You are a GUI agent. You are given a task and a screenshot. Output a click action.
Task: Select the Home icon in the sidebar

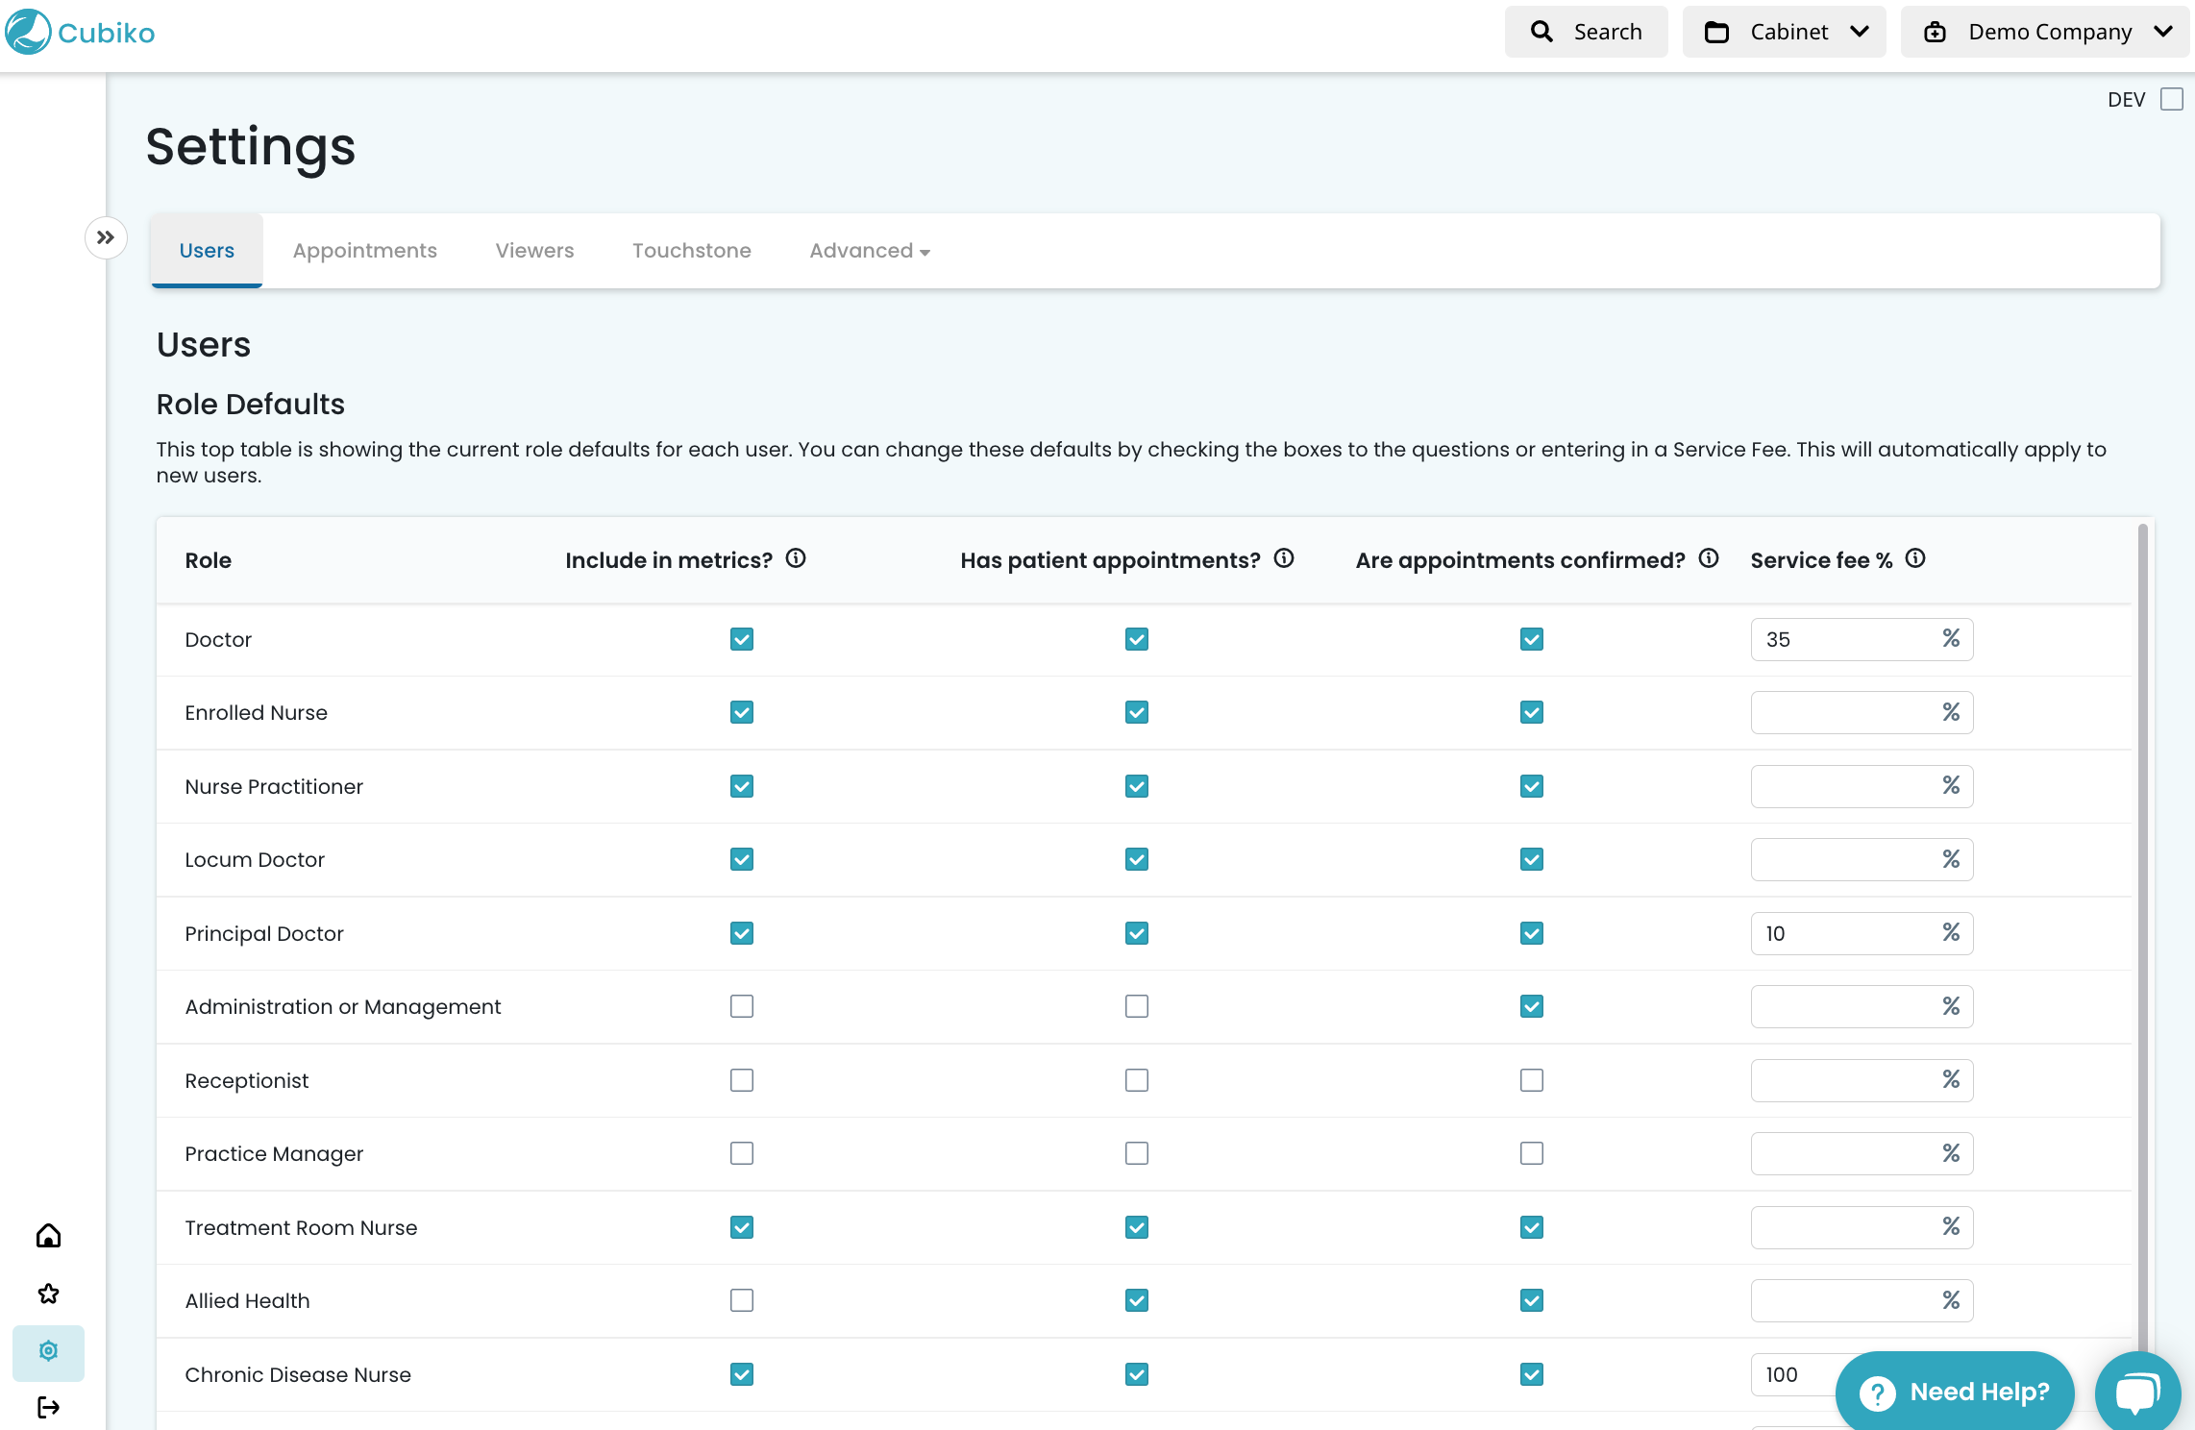[x=48, y=1236]
